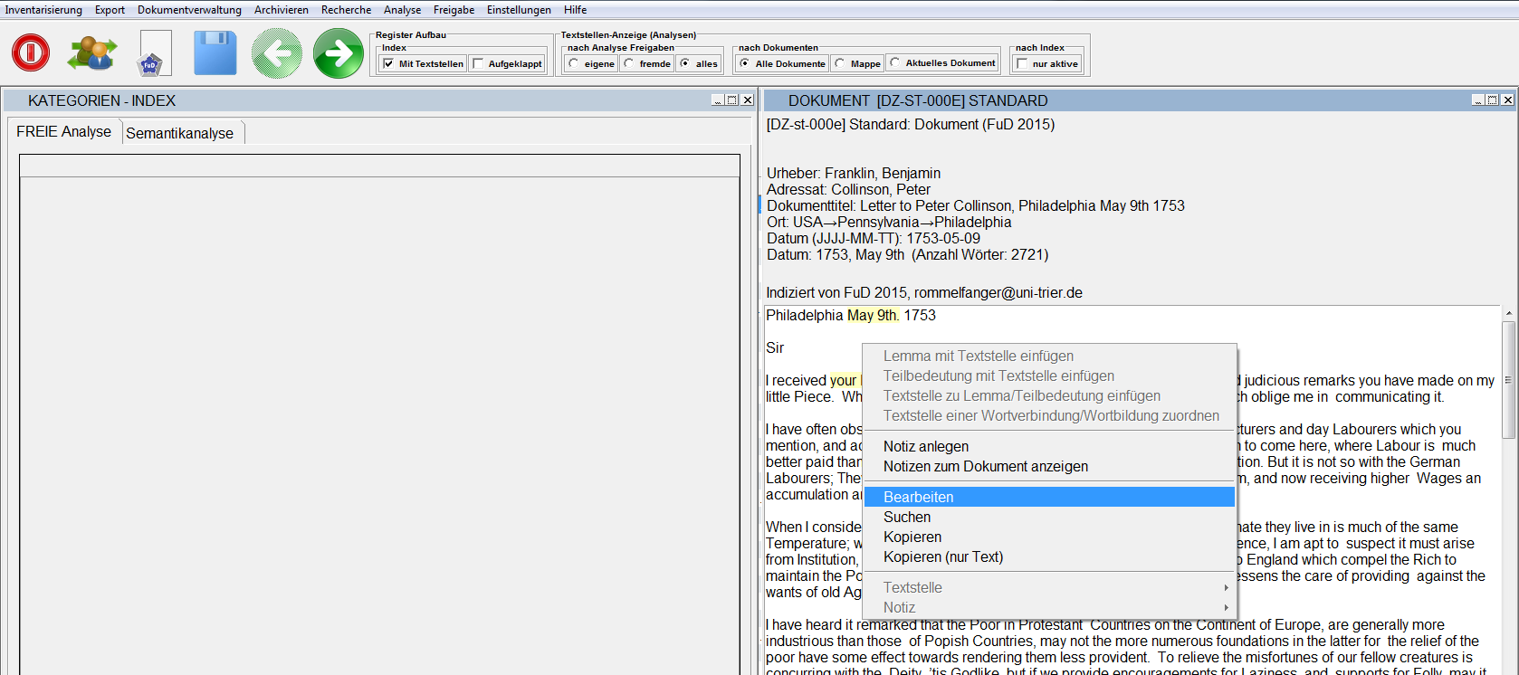Click the Dokumenttitel line

click(976, 205)
